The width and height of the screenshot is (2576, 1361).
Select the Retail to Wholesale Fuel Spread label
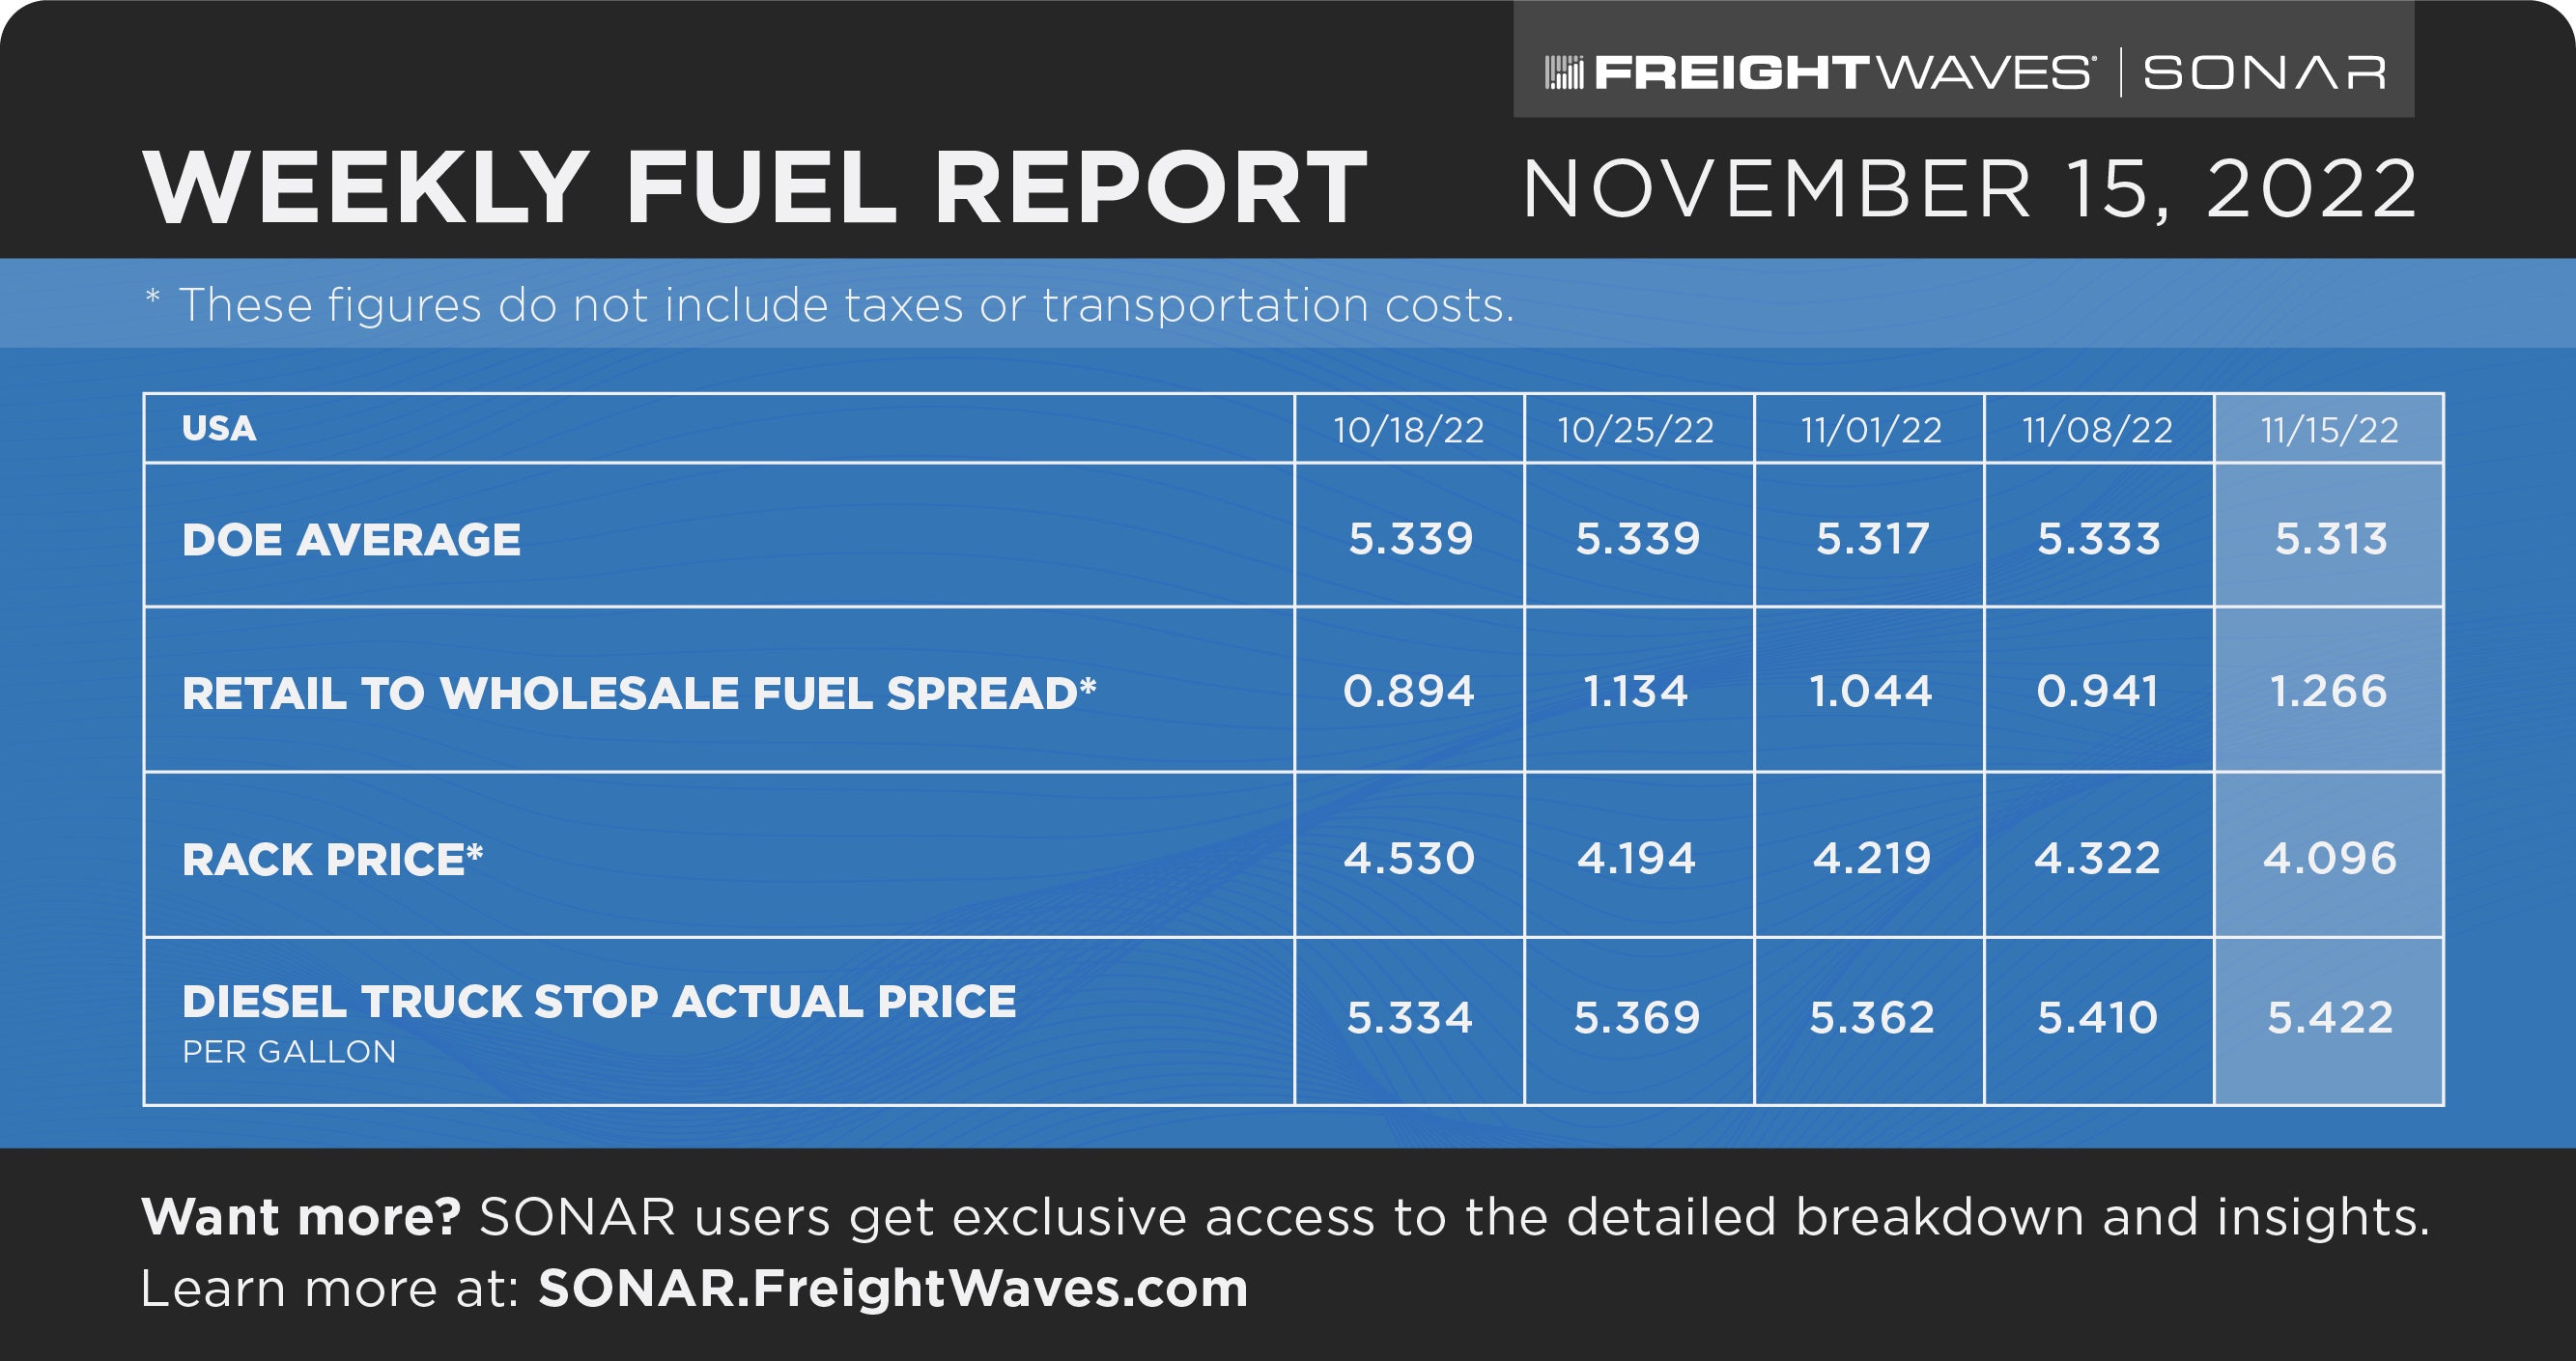pos(639,693)
